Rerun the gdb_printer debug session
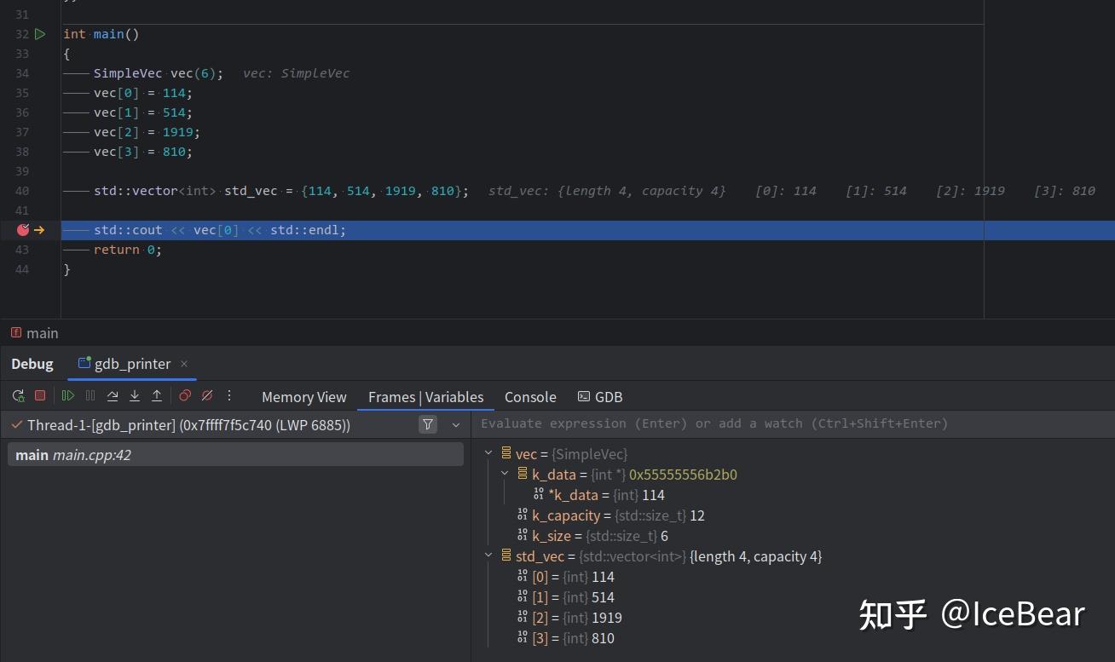This screenshot has height=662, width=1115. point(18,396)
